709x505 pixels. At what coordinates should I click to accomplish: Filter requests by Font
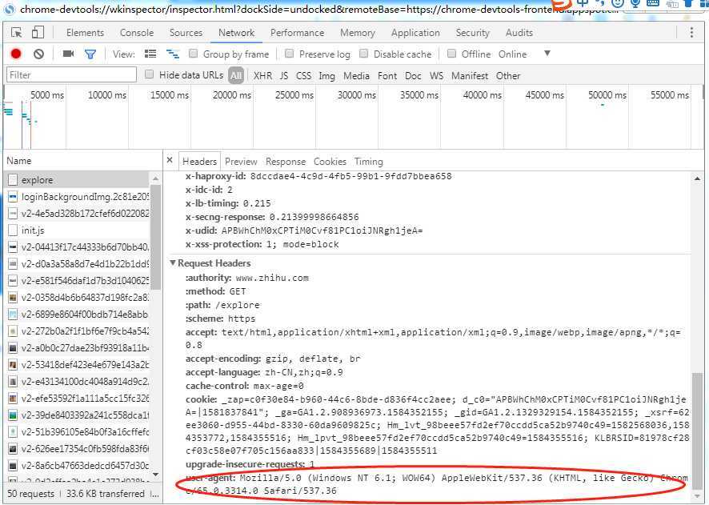point(387,75)
